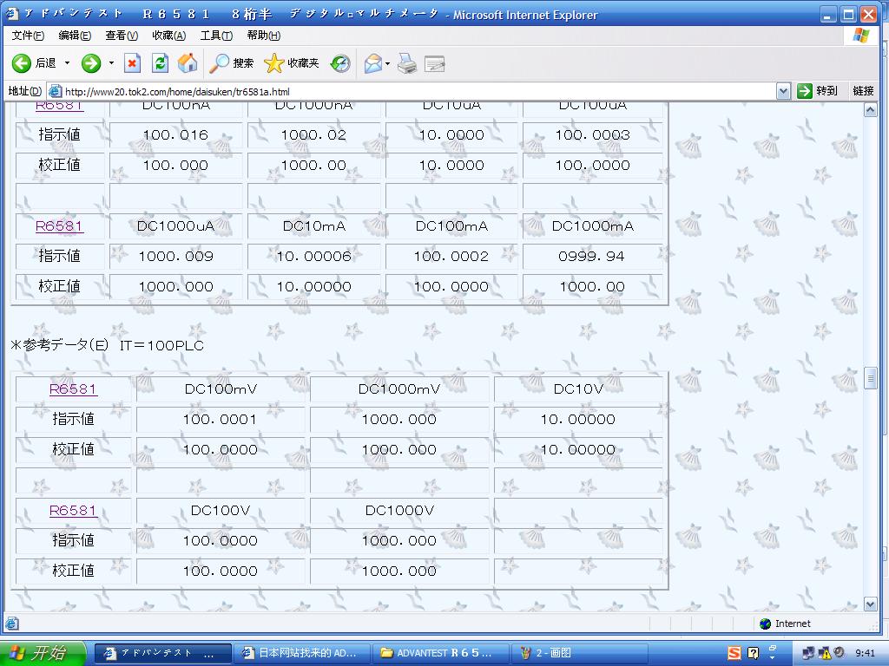Click the scroll down arrow
Image resolution: width=889 pixels, height=666 pixels.
tap(870, 604)
